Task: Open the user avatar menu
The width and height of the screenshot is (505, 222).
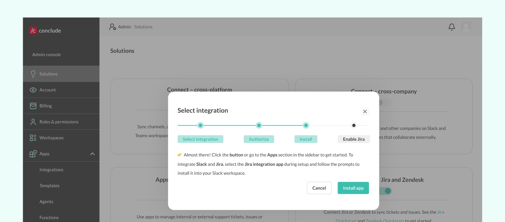Action: (x=466, y=27)
